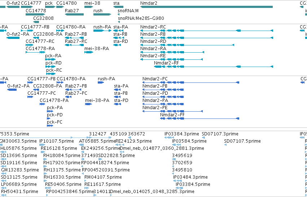Click the snoRNA:Me28S-G980 label
This screenshot has width=307, height=197.
(141, 18)
